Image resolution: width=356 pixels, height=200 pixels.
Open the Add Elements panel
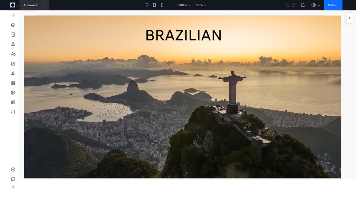tap(13, 15)
